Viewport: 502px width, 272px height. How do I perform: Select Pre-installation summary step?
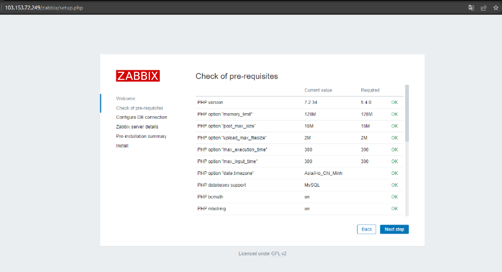(141, 137)
